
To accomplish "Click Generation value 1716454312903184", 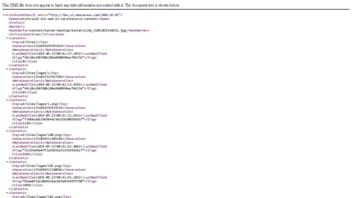I will (x=48, y=139).
